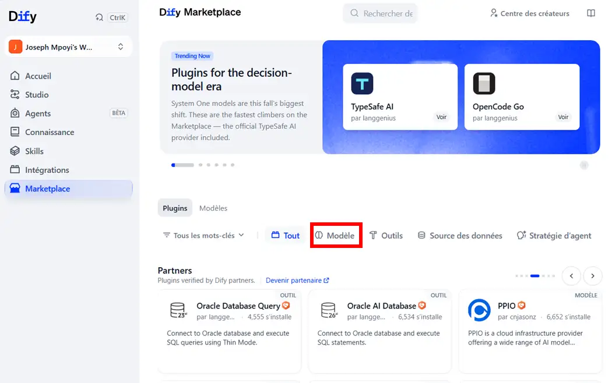
Task: Switch to the Modèles tab
Action: (x=213, y=208)
